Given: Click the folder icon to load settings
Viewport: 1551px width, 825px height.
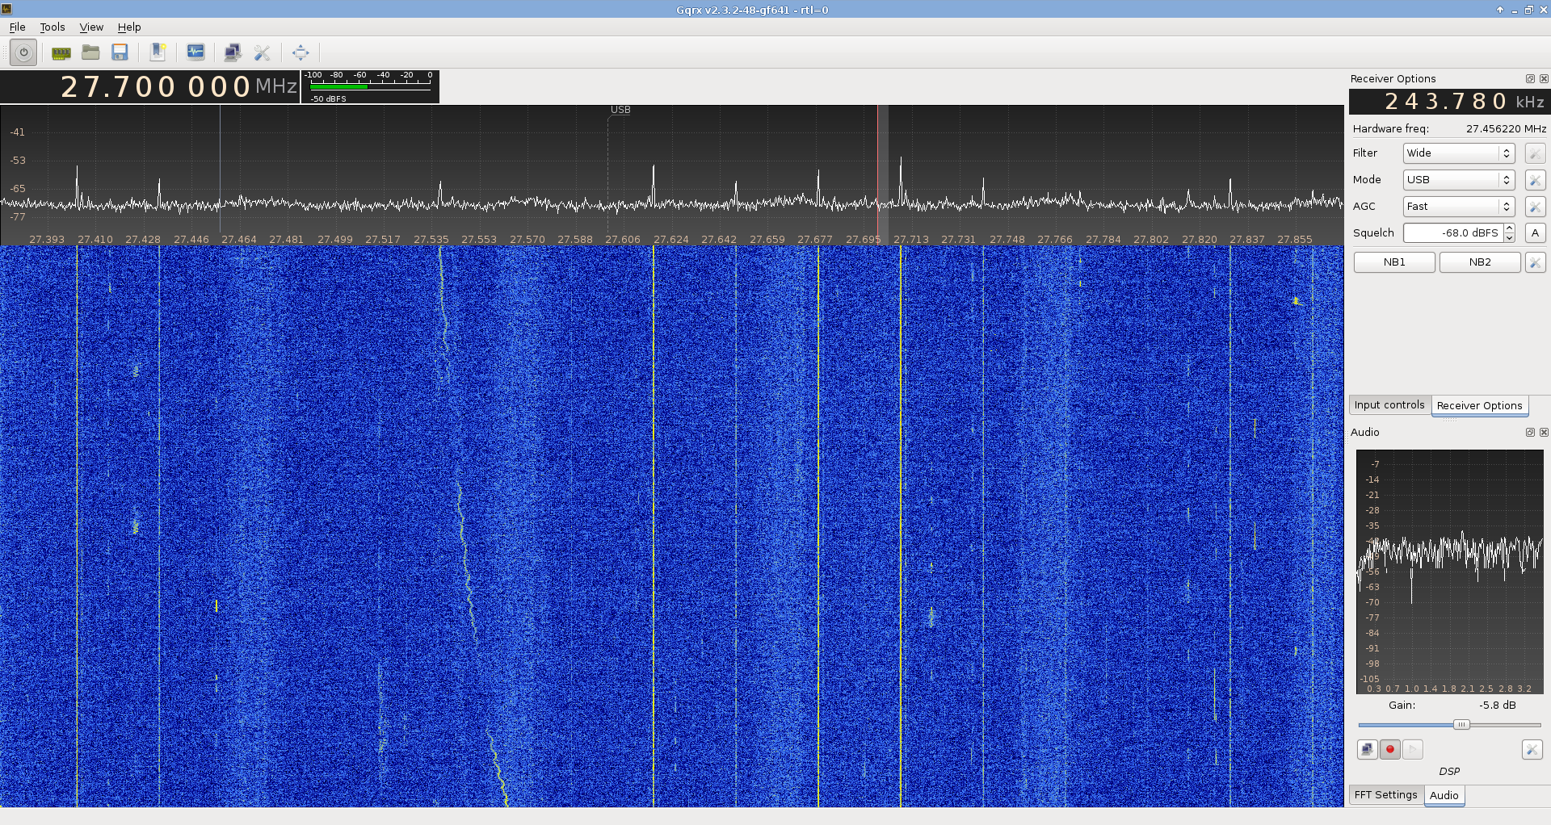Looking at the screenshot, I should (90, 52).
